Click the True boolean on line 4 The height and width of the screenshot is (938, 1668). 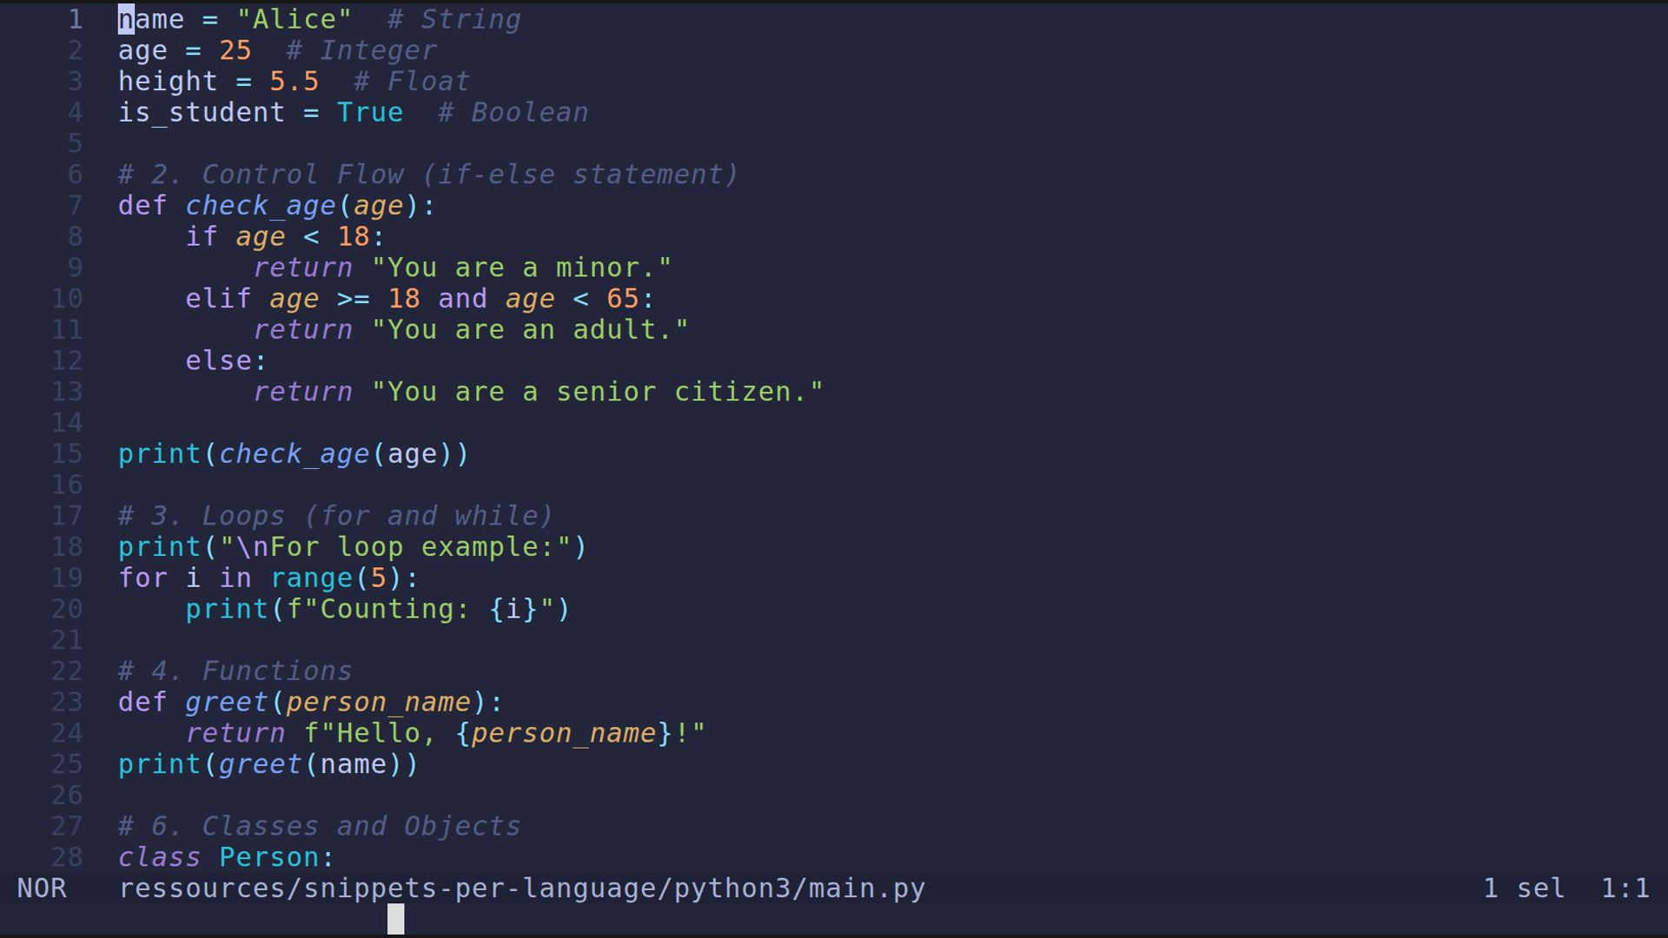point(370,112)
